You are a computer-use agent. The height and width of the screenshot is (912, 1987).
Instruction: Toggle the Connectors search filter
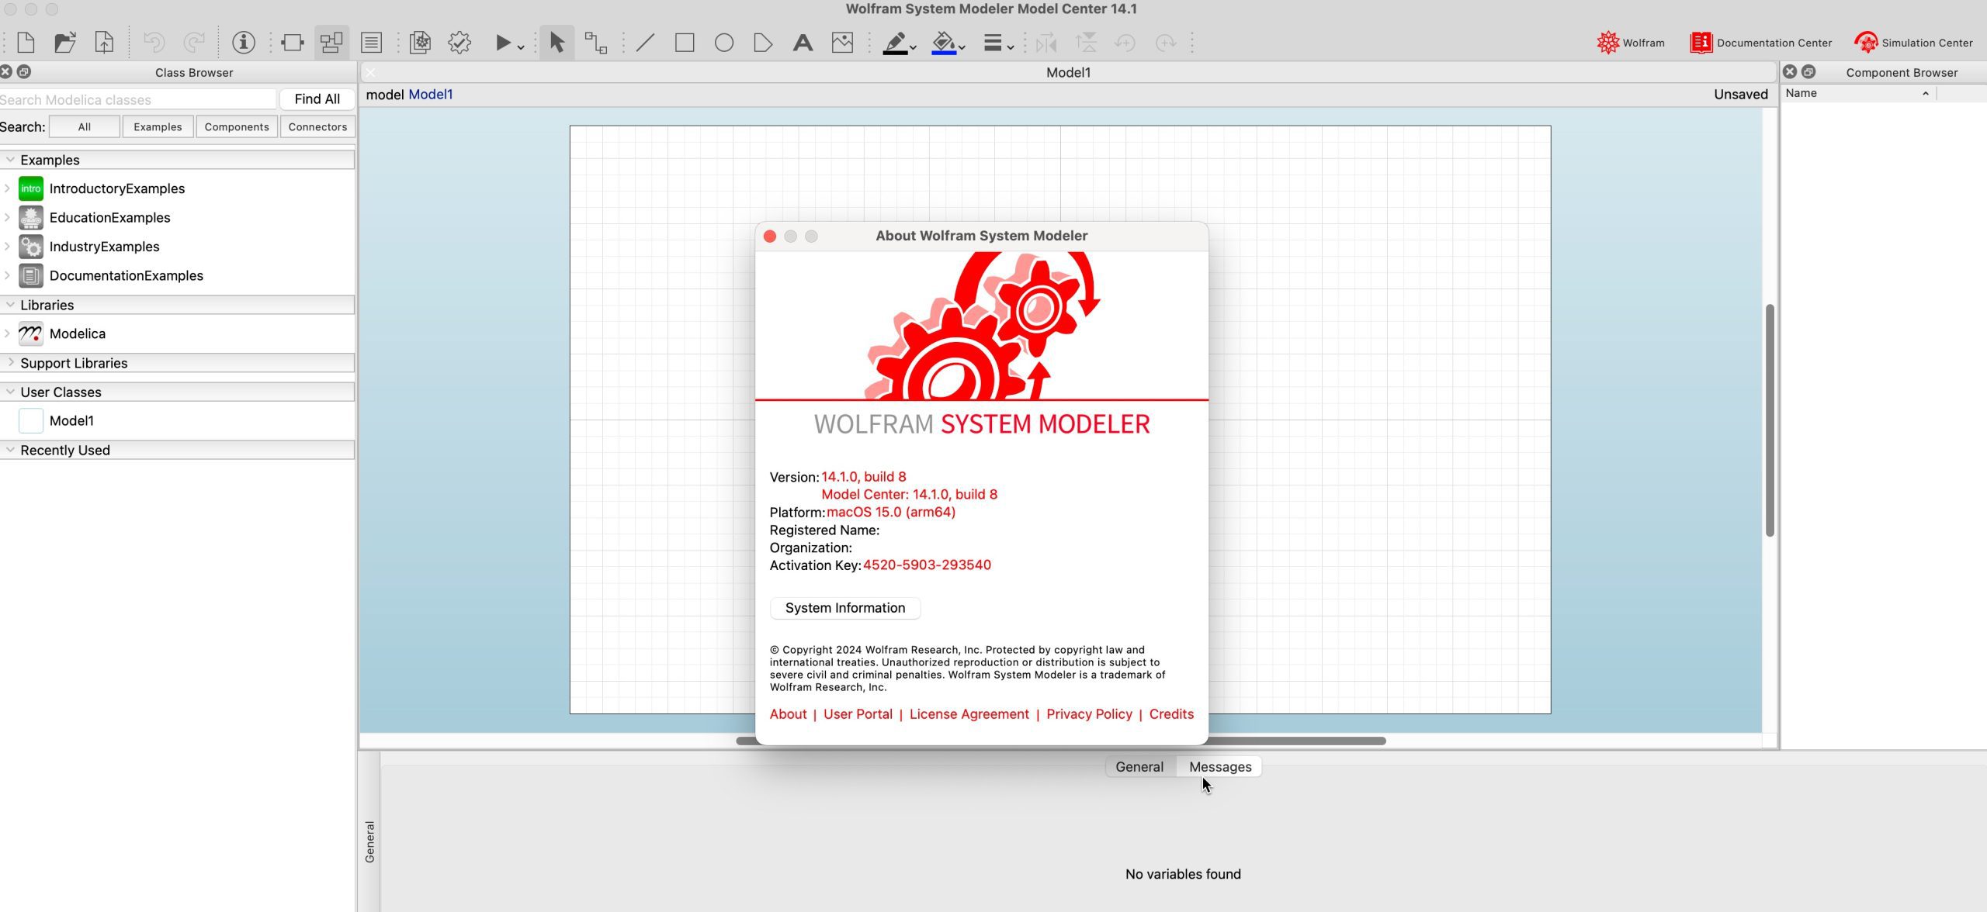pos(317,126)
